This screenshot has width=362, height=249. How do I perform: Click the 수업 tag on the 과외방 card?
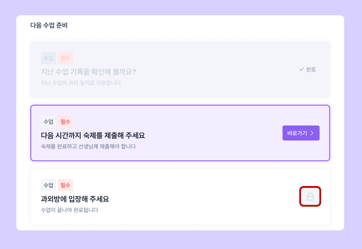point(48,185)
